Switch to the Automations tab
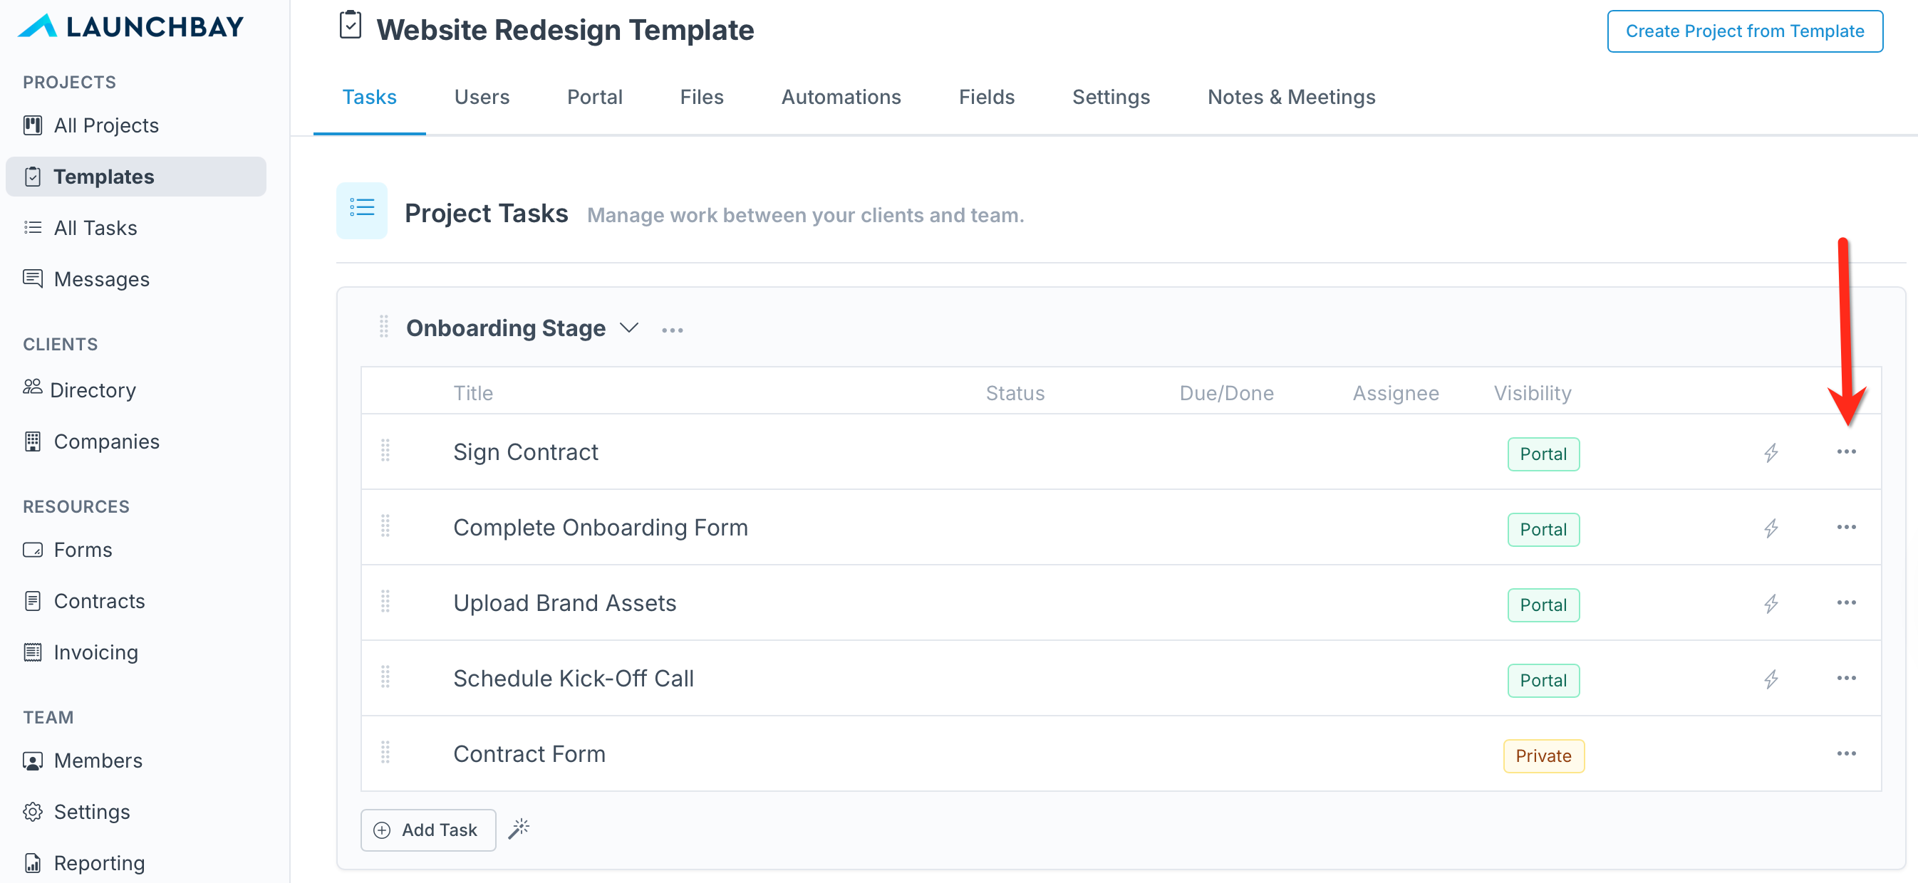The width and height of the screenshot is (1918, 883). coord(841,97)
